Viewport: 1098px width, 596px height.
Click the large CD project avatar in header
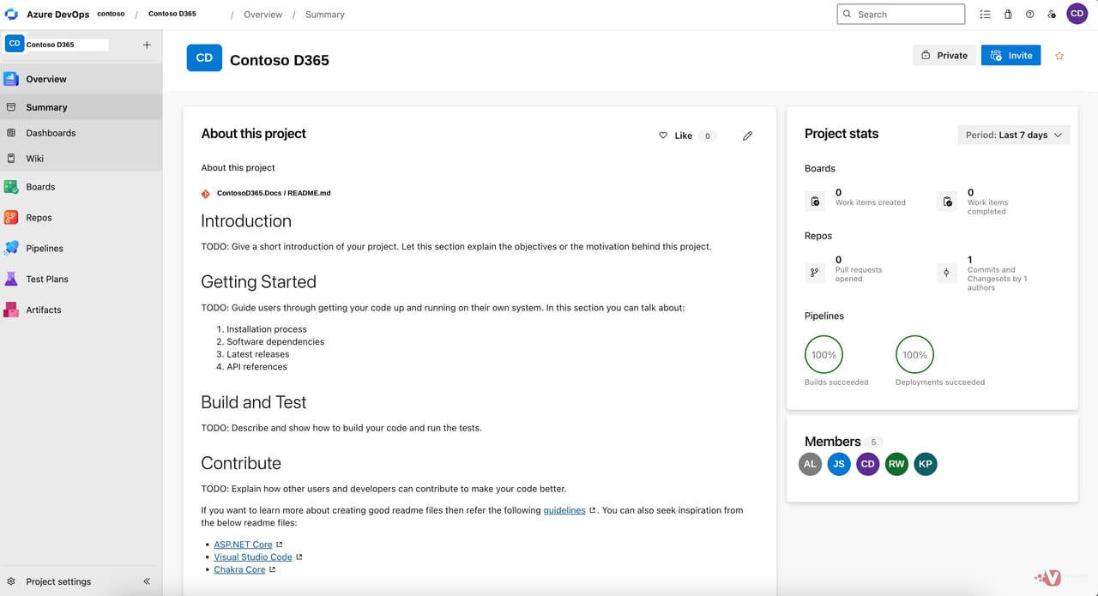(204, 58)
